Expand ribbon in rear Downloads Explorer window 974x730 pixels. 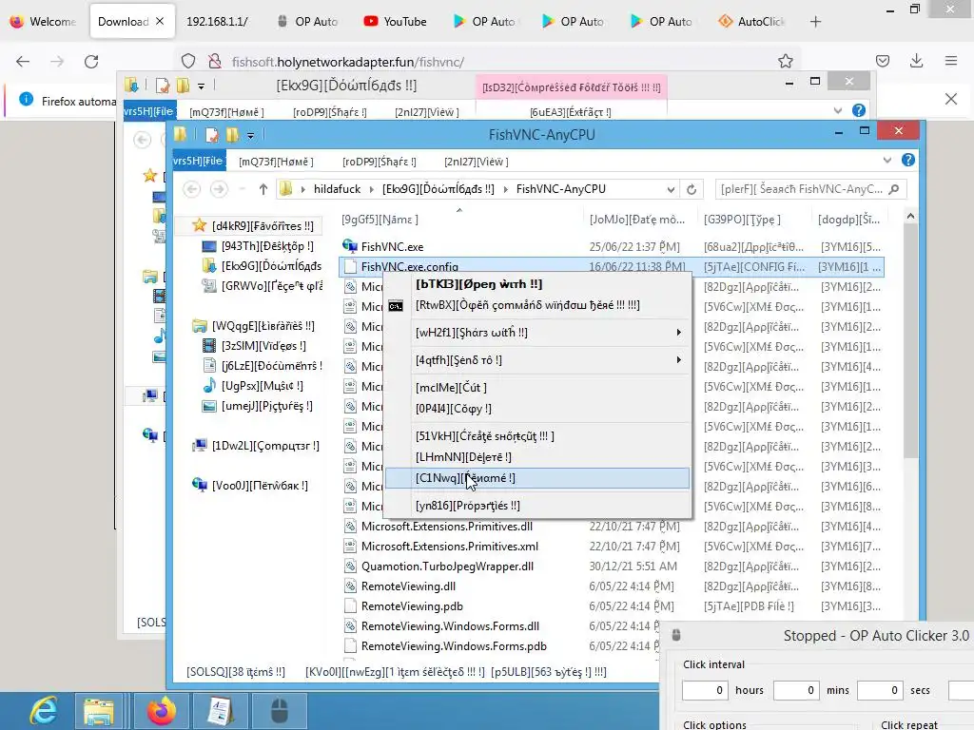pos(837,110)
